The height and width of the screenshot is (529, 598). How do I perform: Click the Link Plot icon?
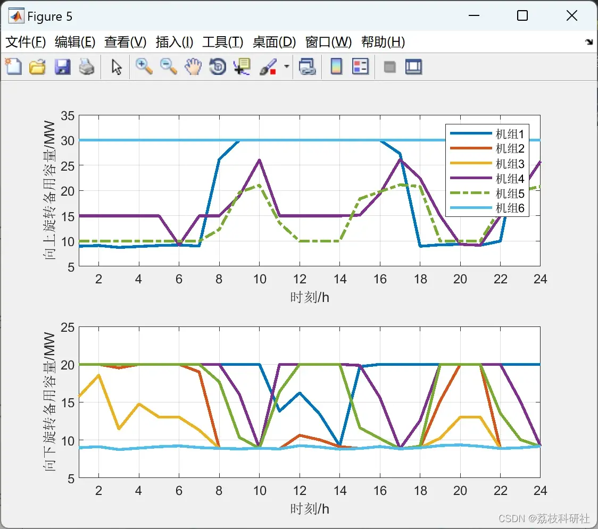[307, 66]
